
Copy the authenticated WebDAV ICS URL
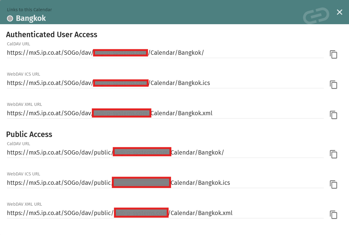point(334,85)
